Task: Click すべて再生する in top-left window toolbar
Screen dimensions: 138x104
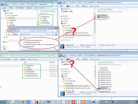Action: [x=20, y=8]
